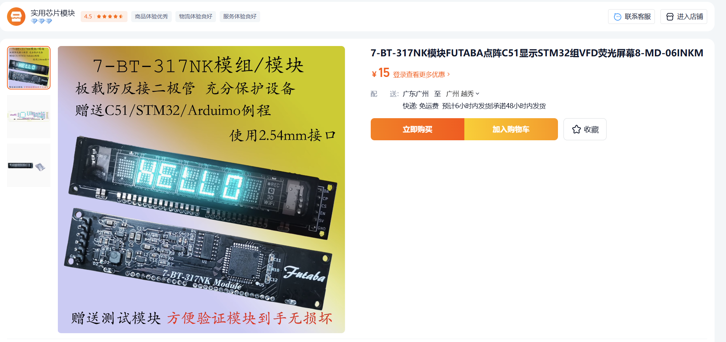Image resolution: width=726 pixels, height=342 pixels.
Task: Click the 4.5 star rating badge
Action: click(x=104, y=17)
